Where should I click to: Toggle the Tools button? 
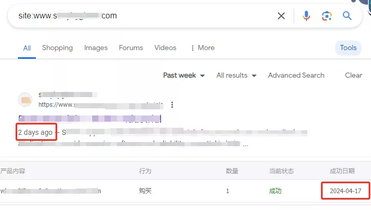pyautogui.click(x=348, y=48)
